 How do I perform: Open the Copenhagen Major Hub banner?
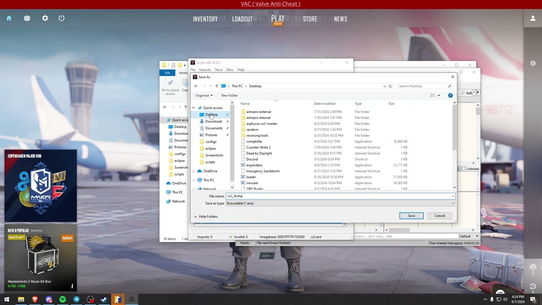[x=41, y=186]
